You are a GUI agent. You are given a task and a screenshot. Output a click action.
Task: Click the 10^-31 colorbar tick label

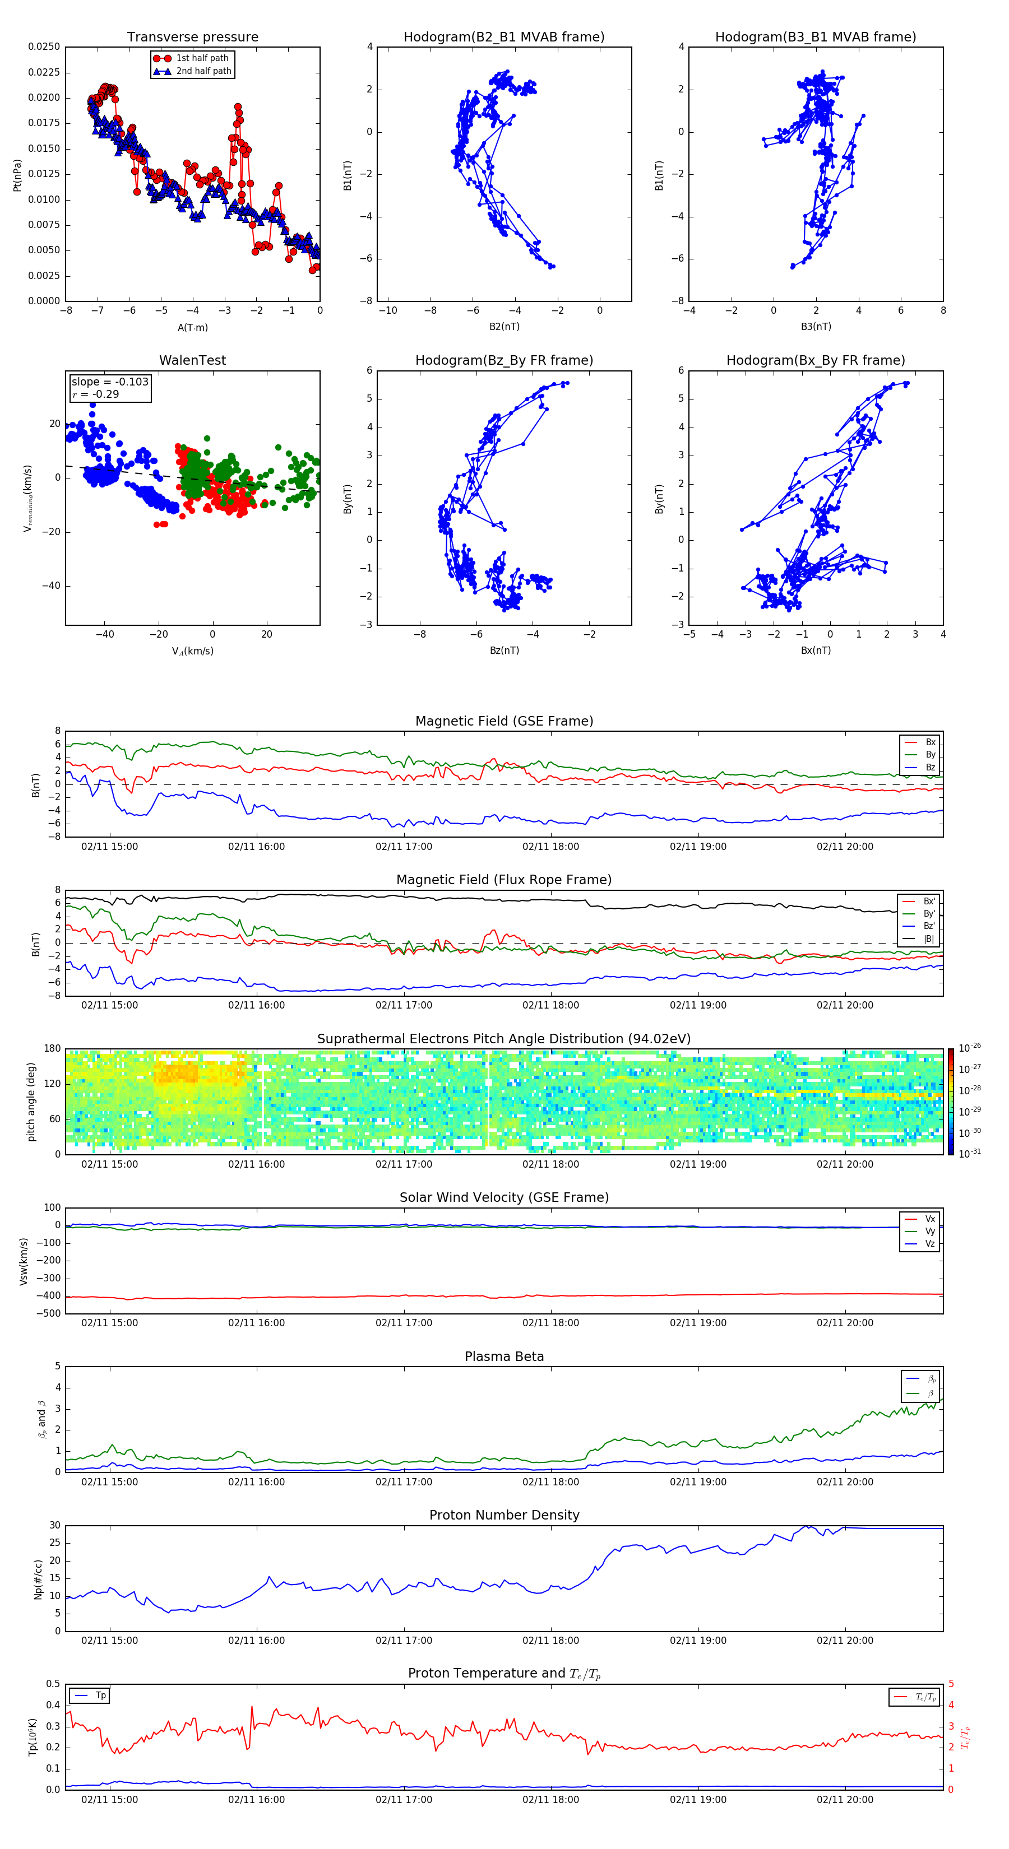point(970,1154)
